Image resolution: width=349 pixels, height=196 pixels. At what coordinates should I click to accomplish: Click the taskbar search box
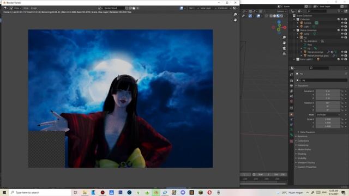(x=40, y=192)
